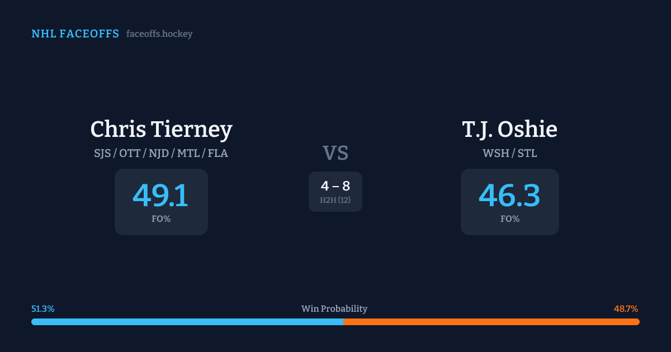Screen dimensions: 671x352
Task: Click Oshie's WSH / STL team list
Action: 509,153
